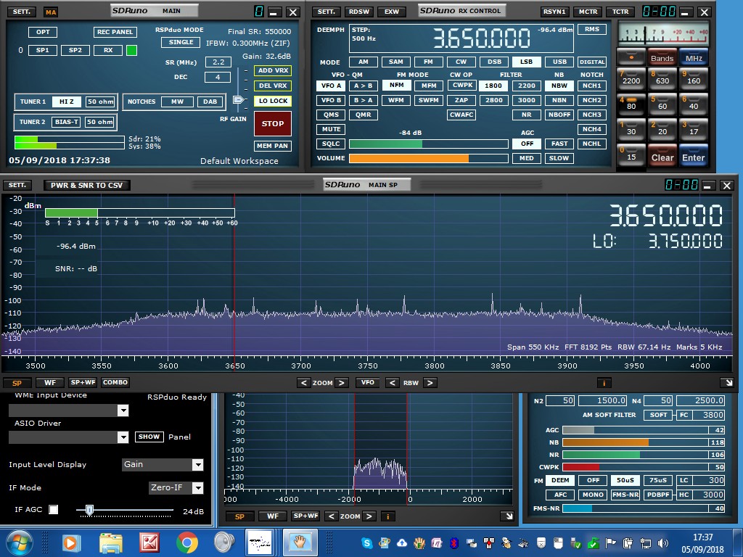The height and width of the screenshot is (557, 743).
Task: Expand the ASIO Driver dropdown
Action: pyautogui.click(x=123, y=437)
